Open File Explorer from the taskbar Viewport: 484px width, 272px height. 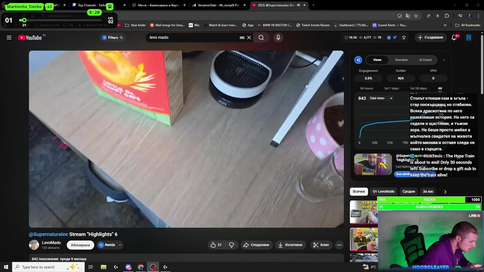click(x=104, y=267)
